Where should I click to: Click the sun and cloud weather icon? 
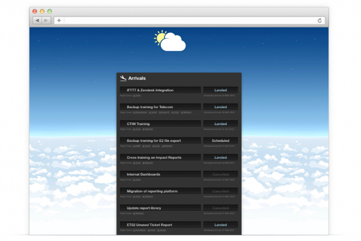[170, 41]
